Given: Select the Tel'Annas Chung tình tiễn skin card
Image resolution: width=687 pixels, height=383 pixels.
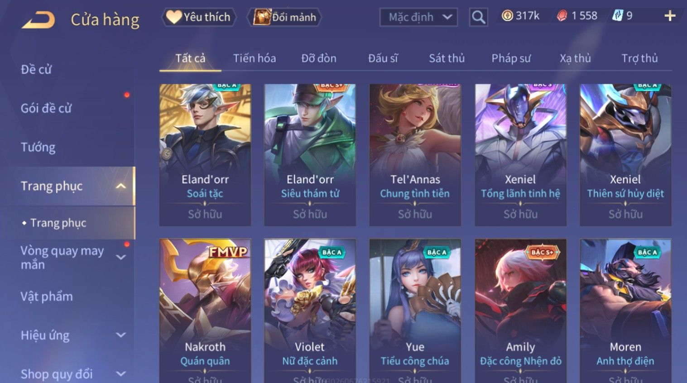Looking at the screenshot, I should click(x=415, y=155).
